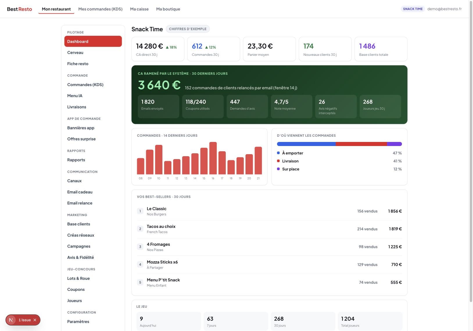Open the Rapports page

[93, 160]
